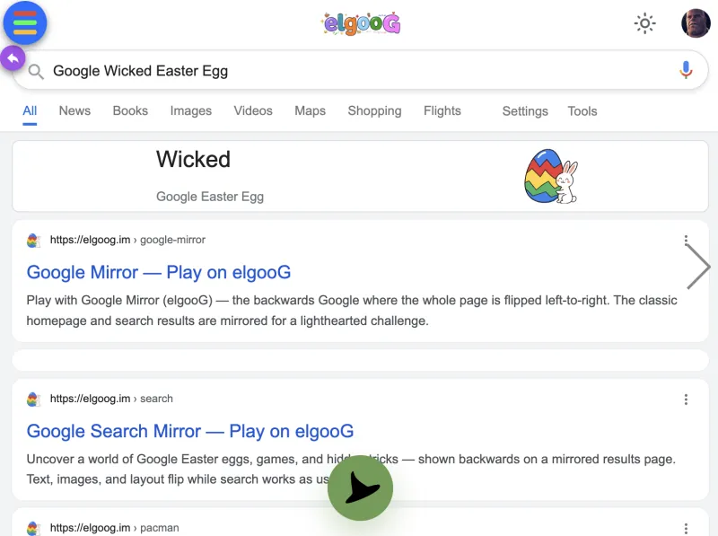Open the three-dot menu on Google Mirror result
The width and height of the screenshot is (718, 536).
tap(687, 240)
